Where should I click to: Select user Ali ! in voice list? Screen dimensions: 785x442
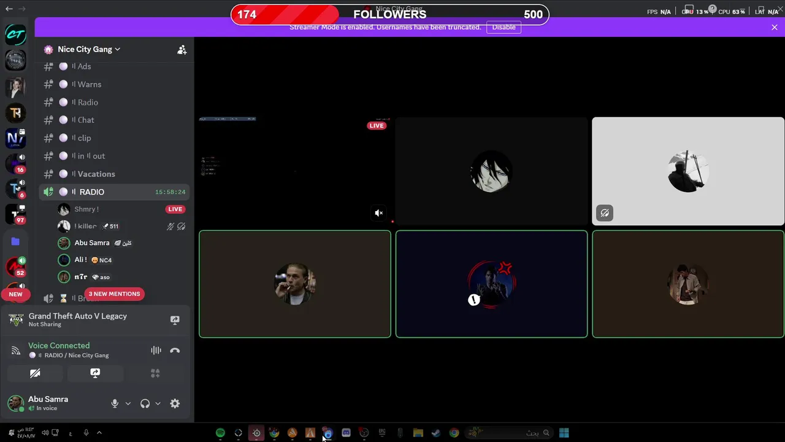(x=121, y=260)
